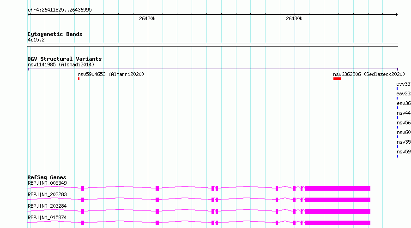
Task: Click the blue marker under esv36 label
Action: click(x=397, y=108)
